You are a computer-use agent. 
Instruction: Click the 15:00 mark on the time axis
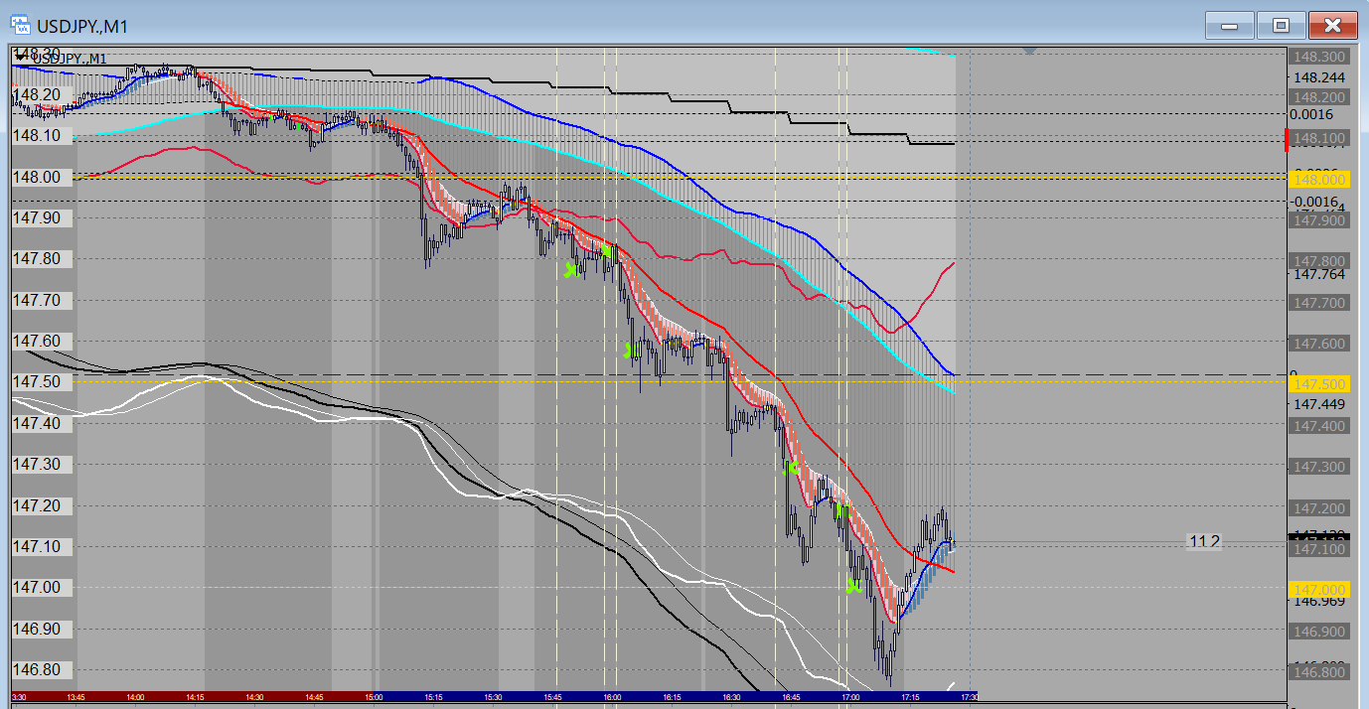[x=374, y=697]
